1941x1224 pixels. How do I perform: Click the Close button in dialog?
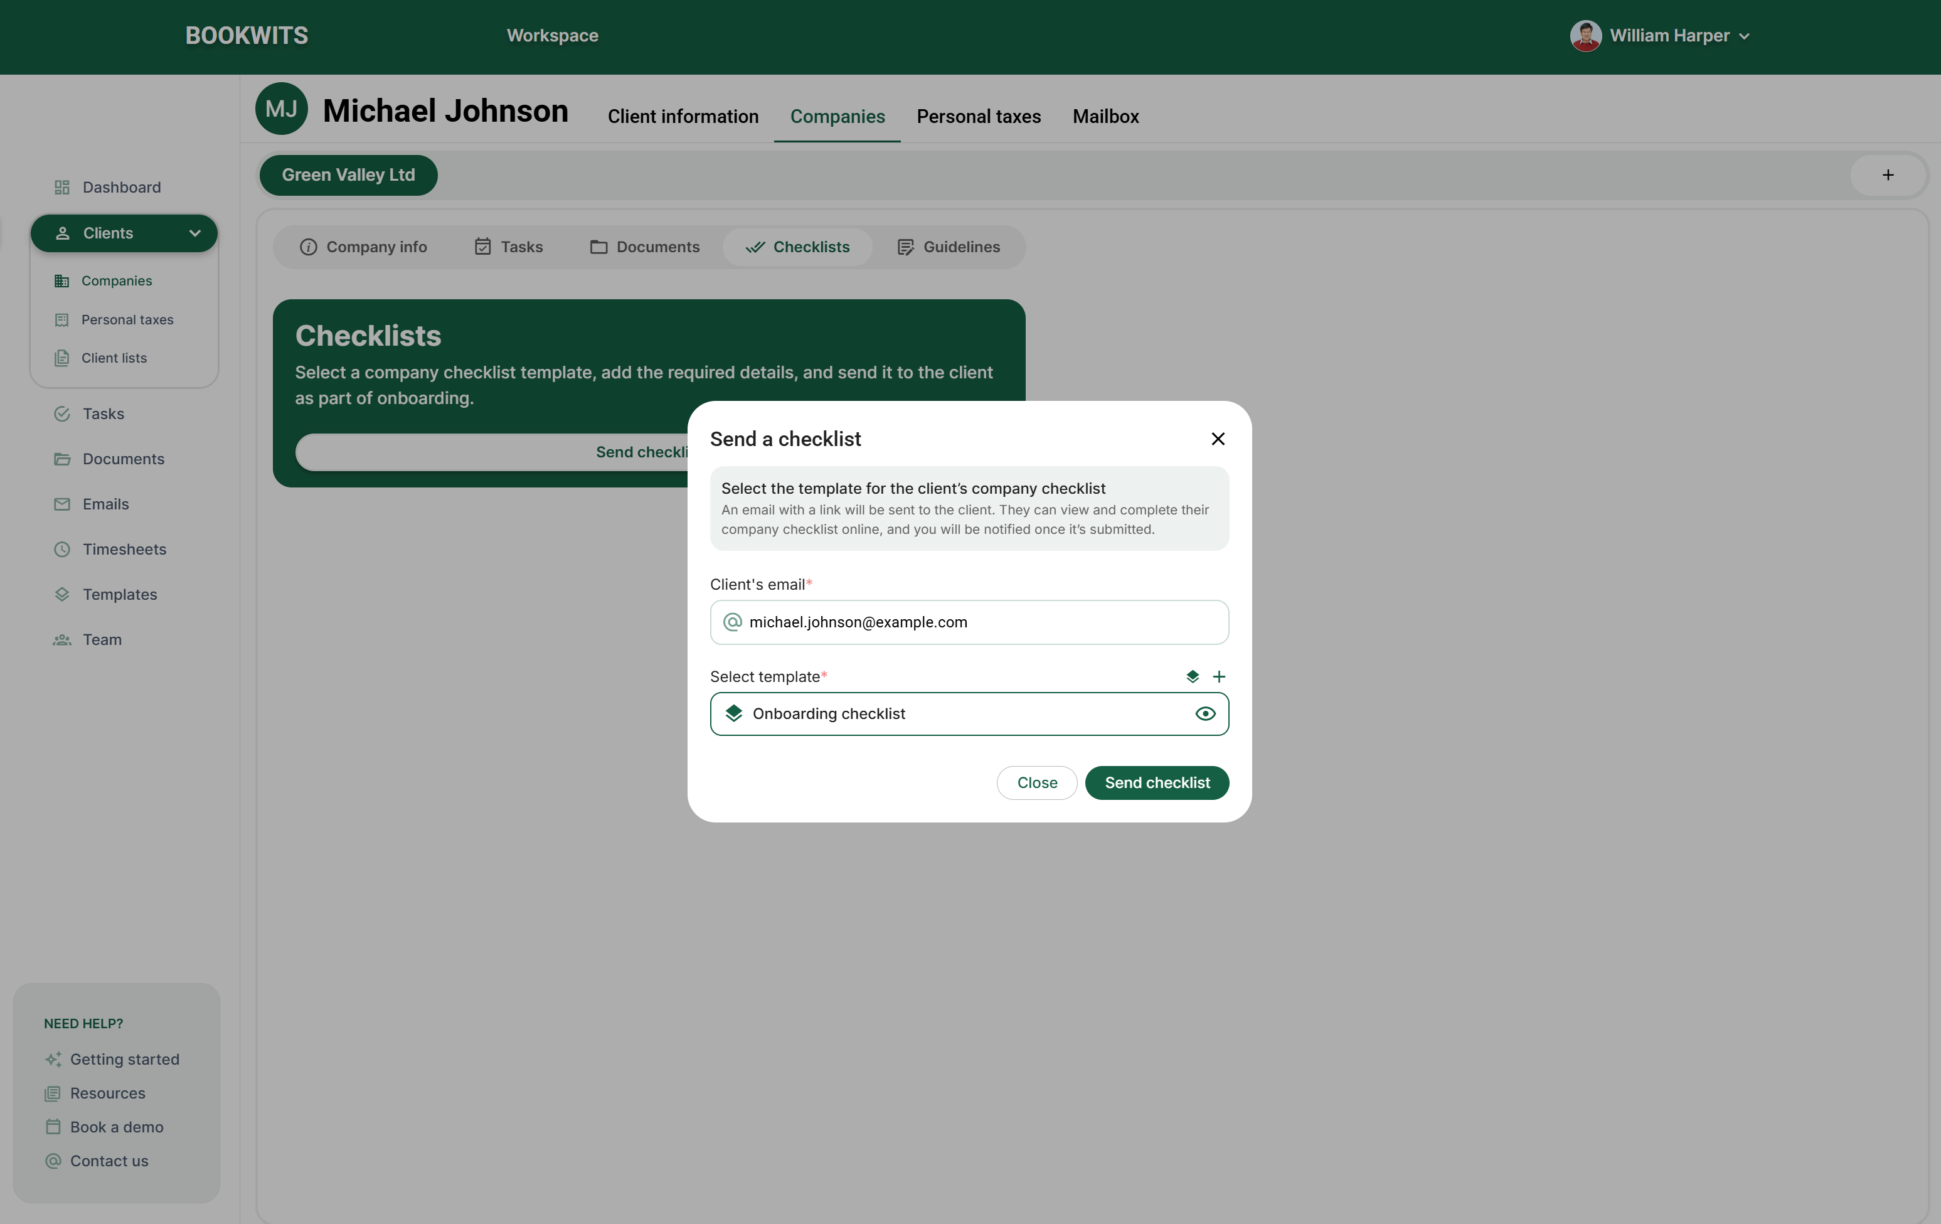click(x=1036, y=783)
